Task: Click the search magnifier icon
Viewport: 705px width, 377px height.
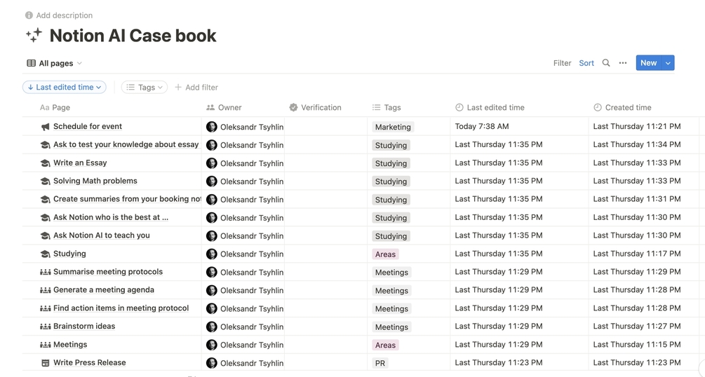Action: tap(606, 63)
